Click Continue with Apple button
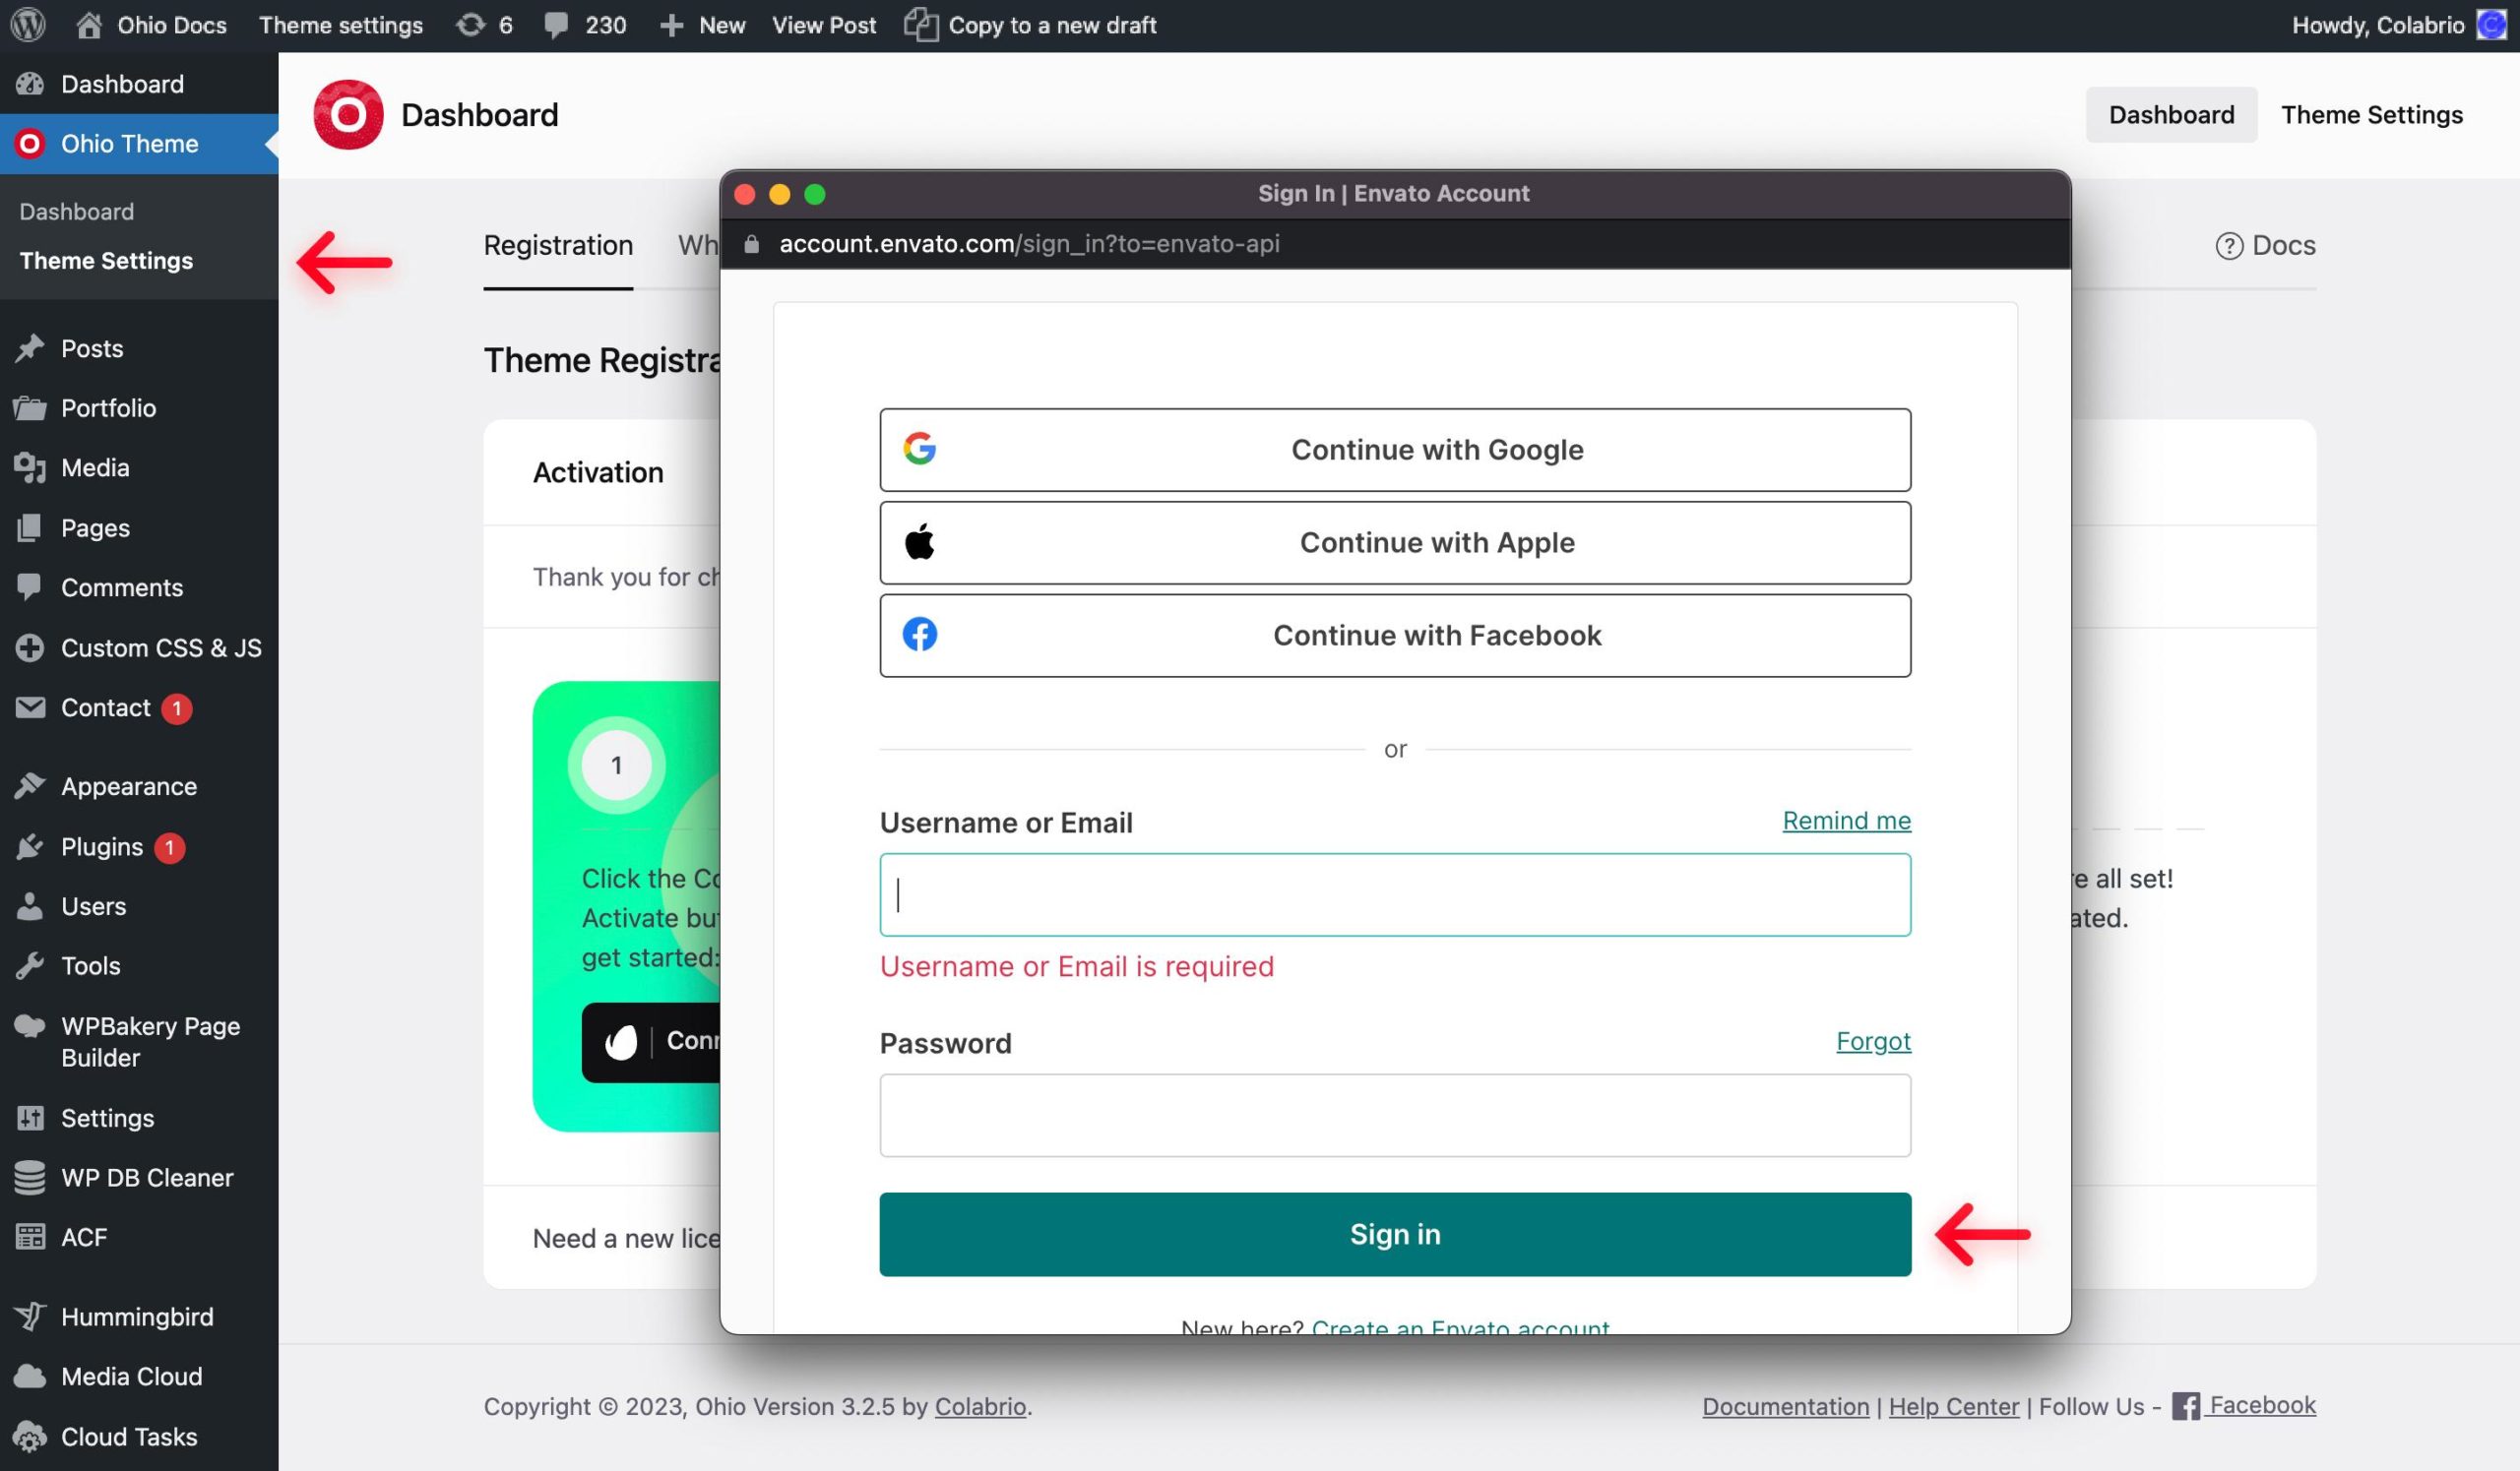The image size is (2520, 1471). point(1395,542)
